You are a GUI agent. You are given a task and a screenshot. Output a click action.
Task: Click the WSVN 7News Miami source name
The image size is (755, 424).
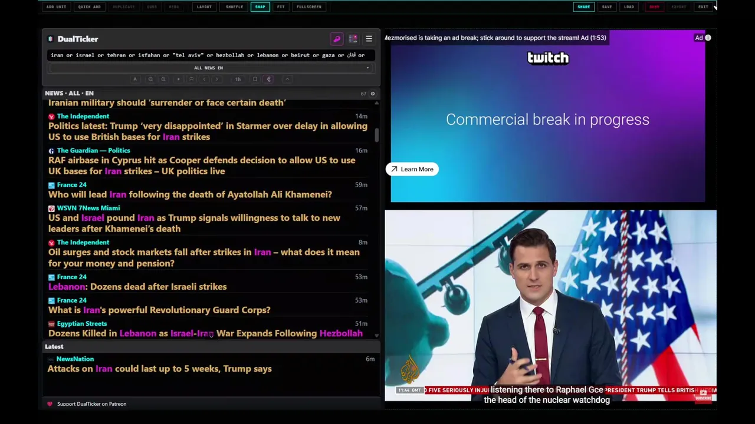pyautogui.click(x=88, y=208)
